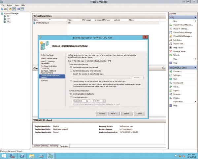Click the Forward arrow in the toolbar
This screenshot has width=198, height=159.
pos(6,9)
